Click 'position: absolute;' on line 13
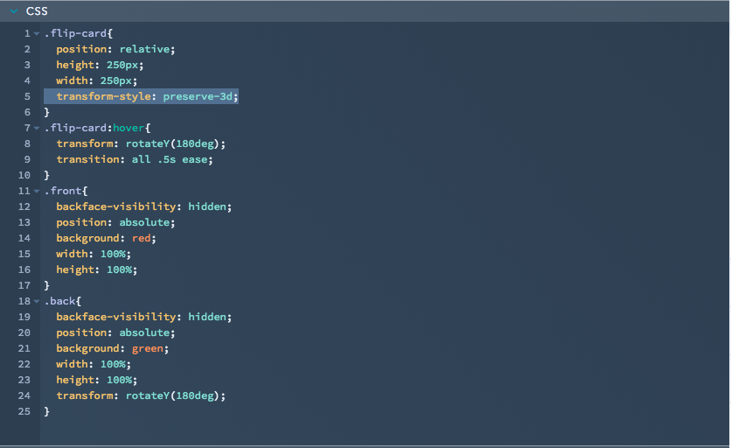 [115, 222]
